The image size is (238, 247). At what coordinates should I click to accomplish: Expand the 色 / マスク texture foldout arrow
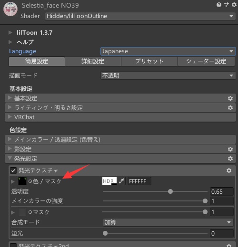(x=13, y=181)
